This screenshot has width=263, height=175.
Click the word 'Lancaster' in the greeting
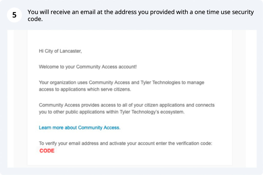click(x=71, y=51)
